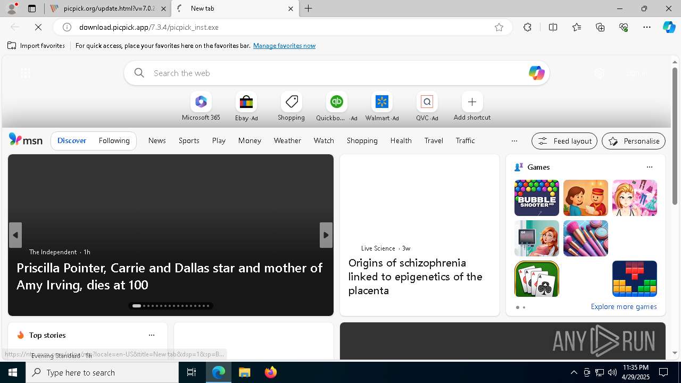This screenshot has width=681, height=383.
Task: Open Firefox from the taskbar
Action: 270,372
